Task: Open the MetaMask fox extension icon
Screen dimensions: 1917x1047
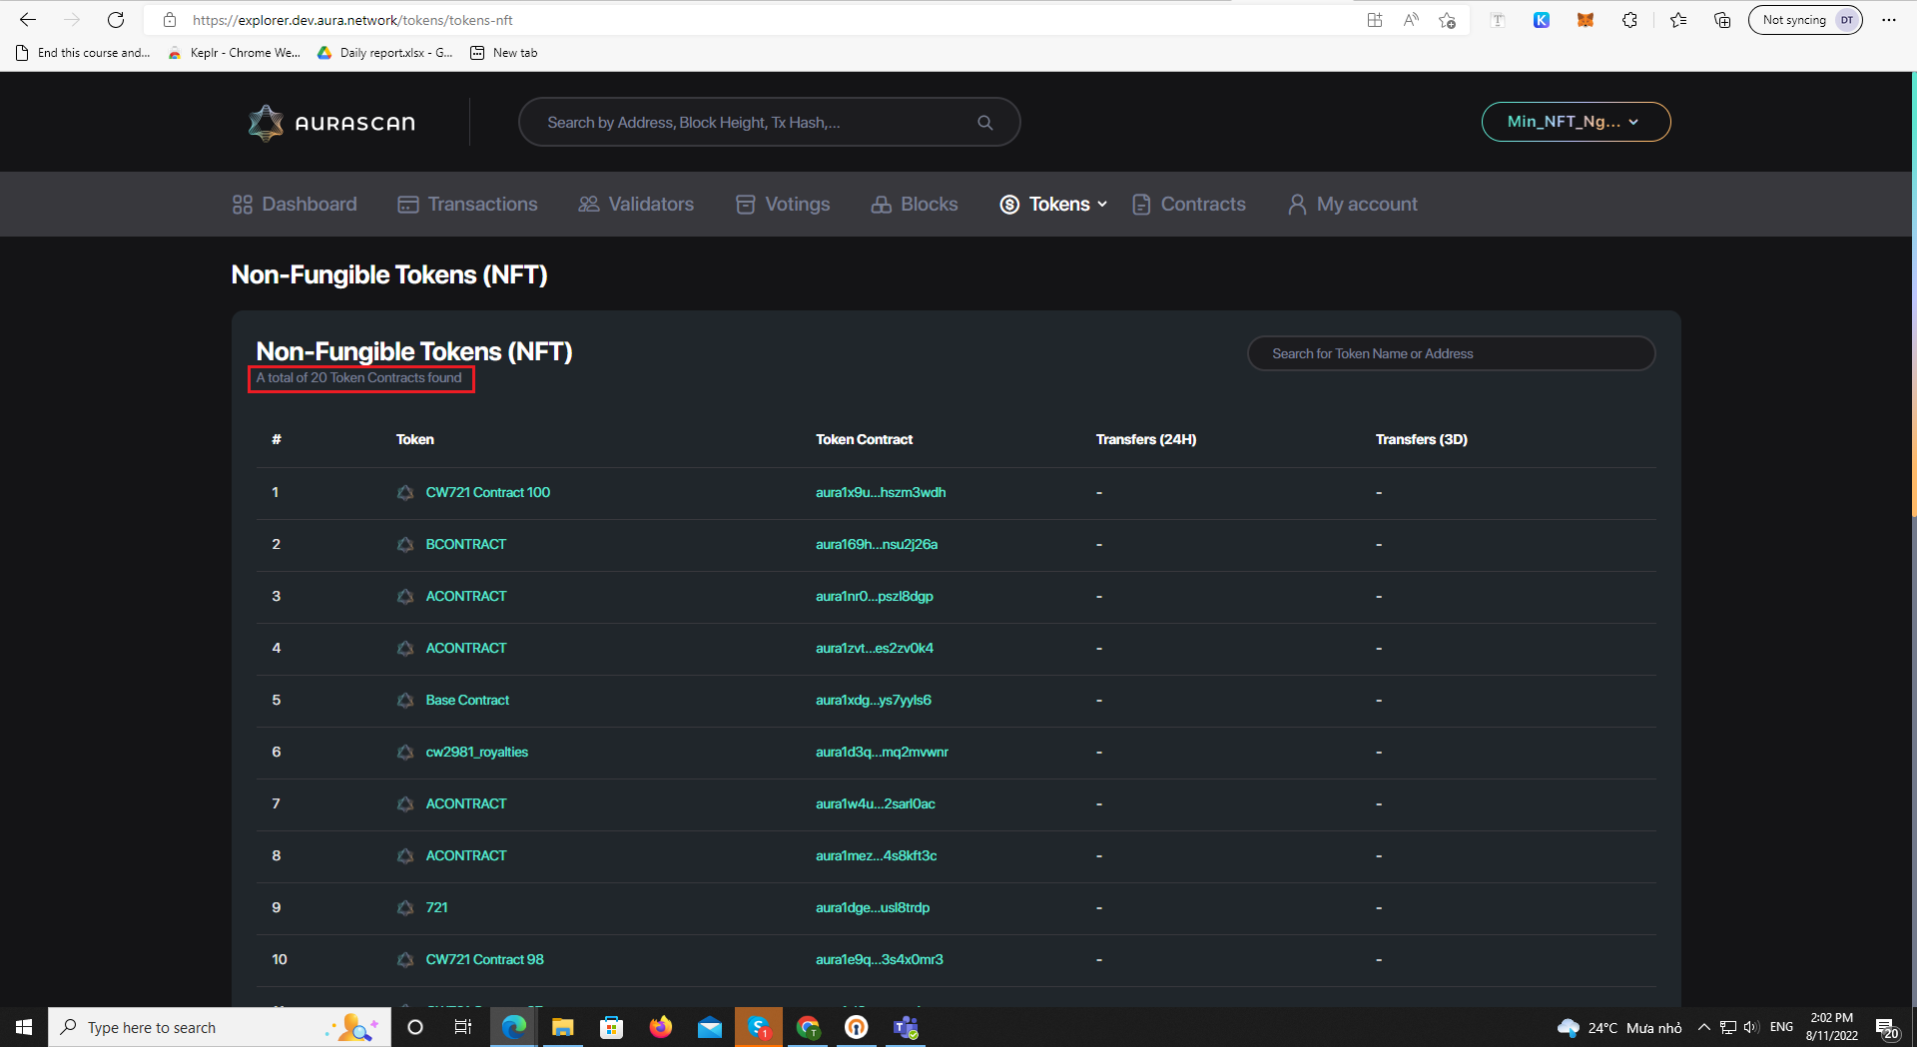Action: (x=1586, y=20)
